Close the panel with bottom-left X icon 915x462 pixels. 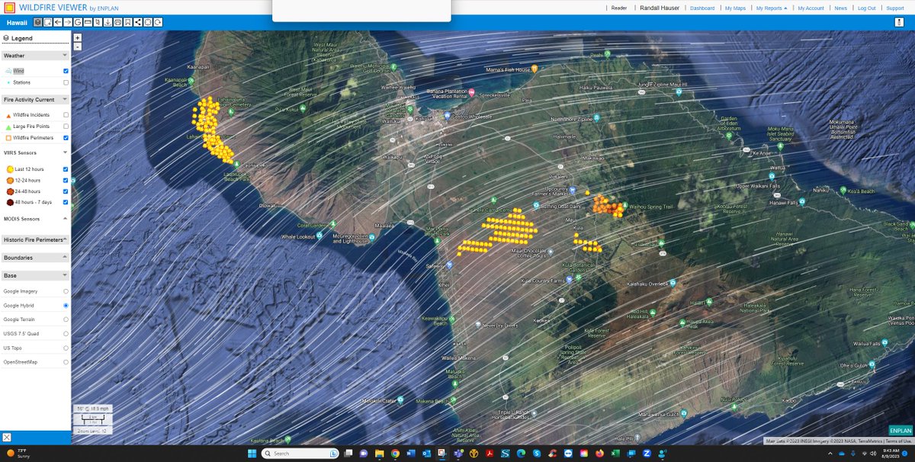[x=6, y=437]
